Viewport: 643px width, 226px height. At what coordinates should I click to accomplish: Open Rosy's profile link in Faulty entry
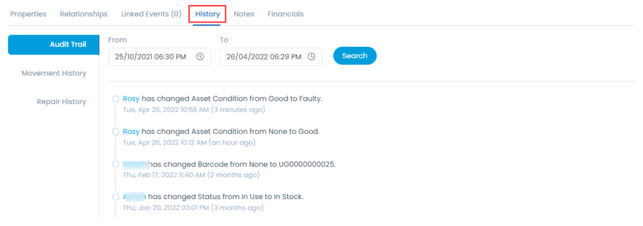coord(131,99)
